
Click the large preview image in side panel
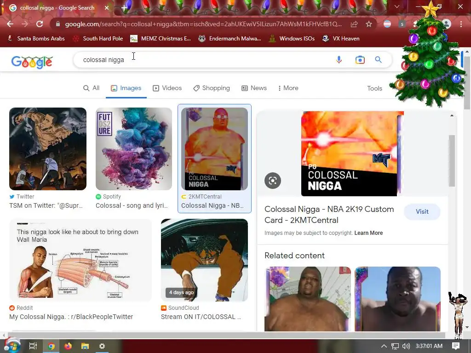[x=352, y=154]
